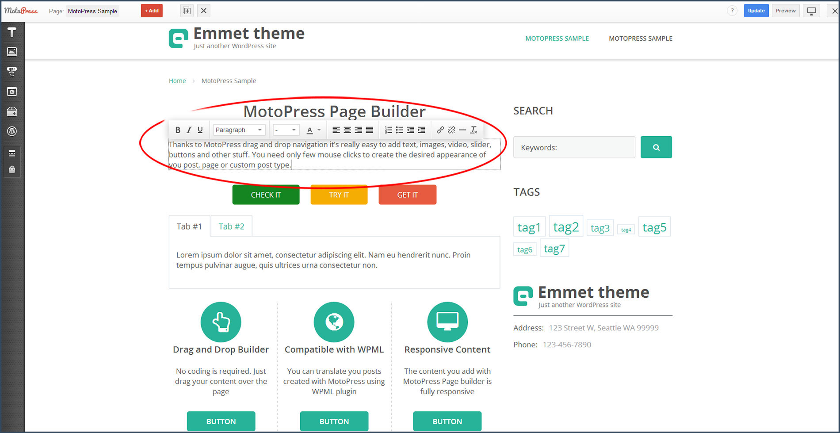840x433 pixels.
Task: Open the tag5 link
Action: [654, 227]
